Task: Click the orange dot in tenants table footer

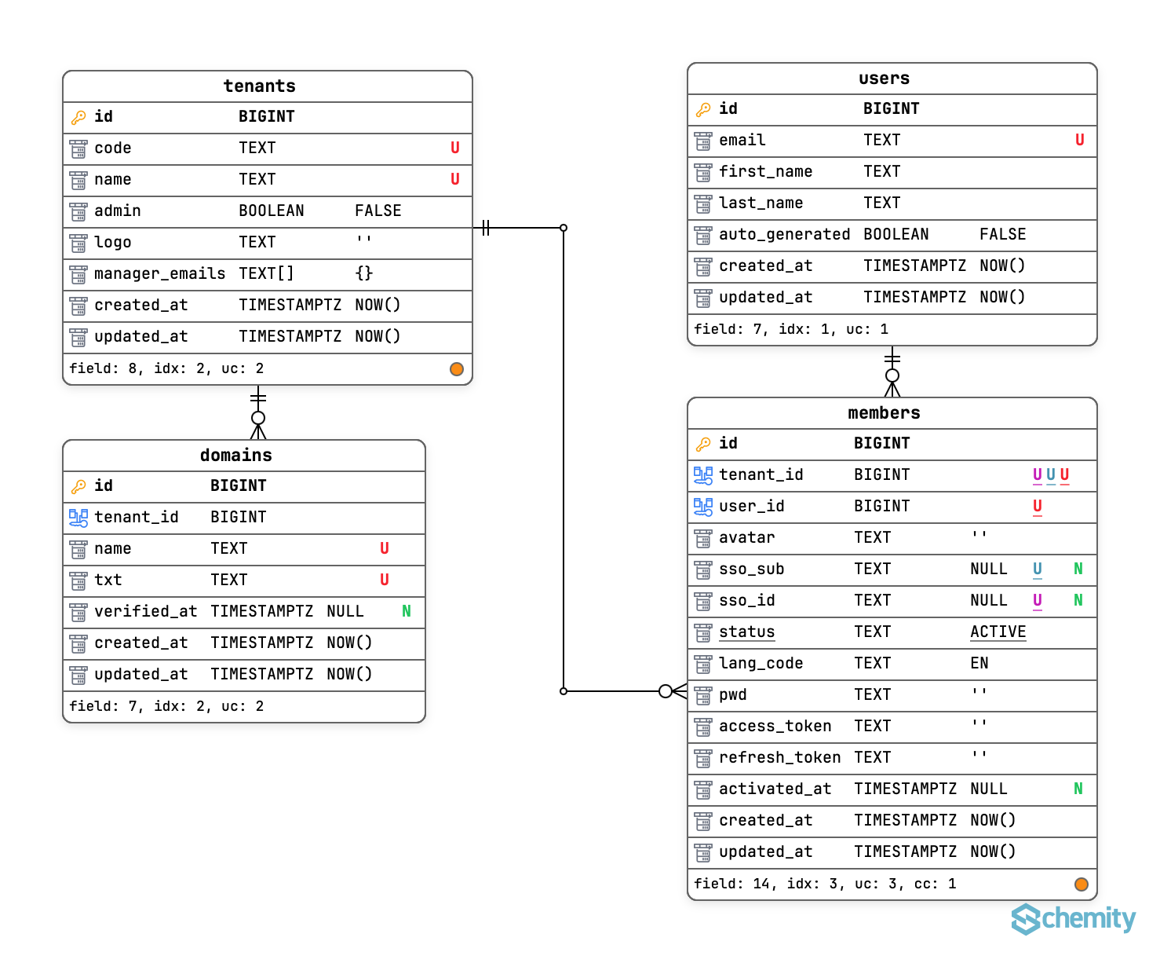Action: (x=457, y=369)
